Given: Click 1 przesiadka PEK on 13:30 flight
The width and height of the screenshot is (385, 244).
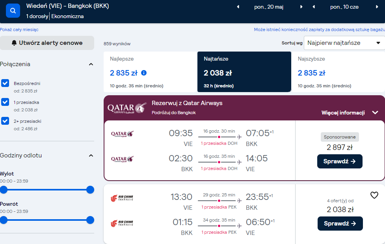Looking at the screenshot, I should 219,207.
